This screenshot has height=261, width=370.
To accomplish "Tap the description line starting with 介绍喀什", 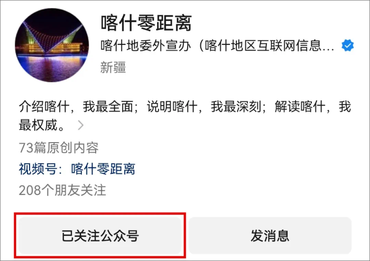I will [x=185, y=106].
